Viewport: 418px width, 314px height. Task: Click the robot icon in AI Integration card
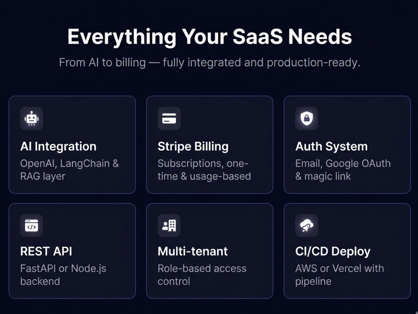click(x=31, y=118)
